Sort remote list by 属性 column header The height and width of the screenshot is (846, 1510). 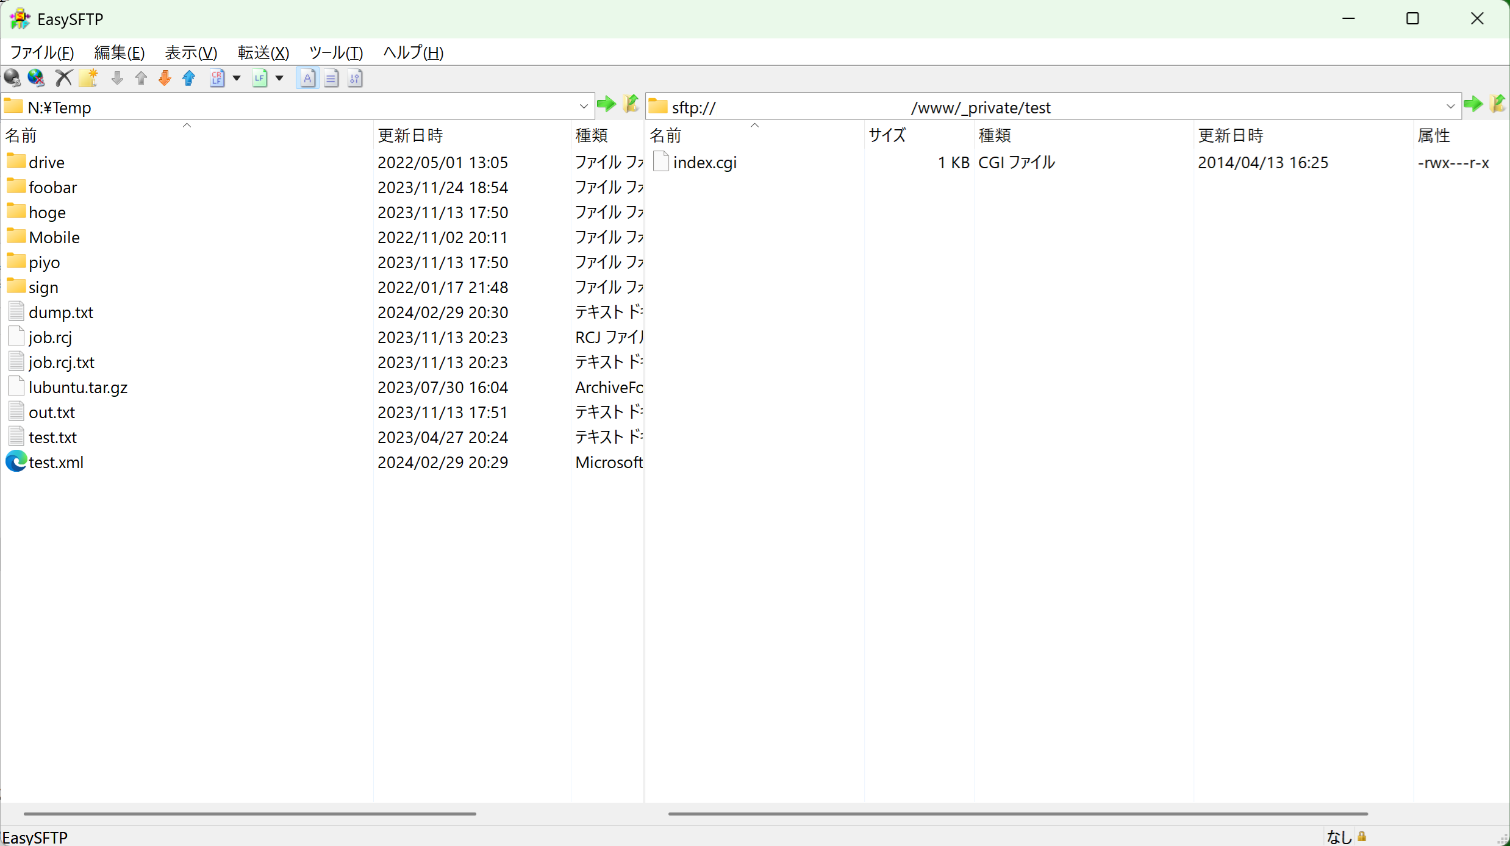[1461, 135]
